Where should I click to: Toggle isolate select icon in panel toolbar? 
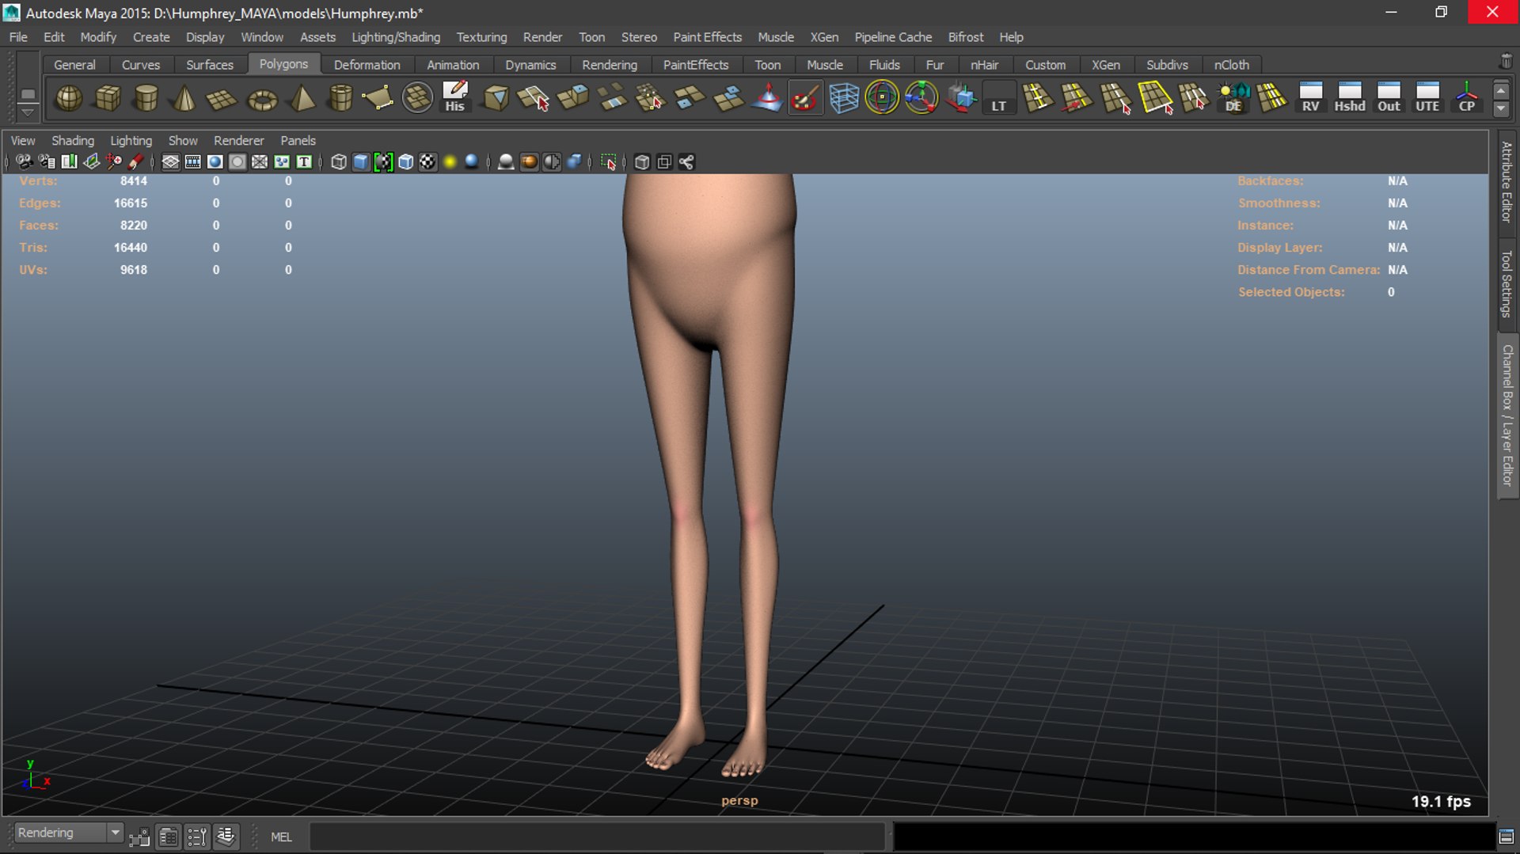(x=608, y=162)
